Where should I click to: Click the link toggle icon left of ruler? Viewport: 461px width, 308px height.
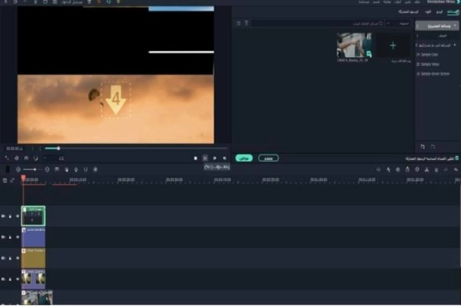[x=12, y=180]
